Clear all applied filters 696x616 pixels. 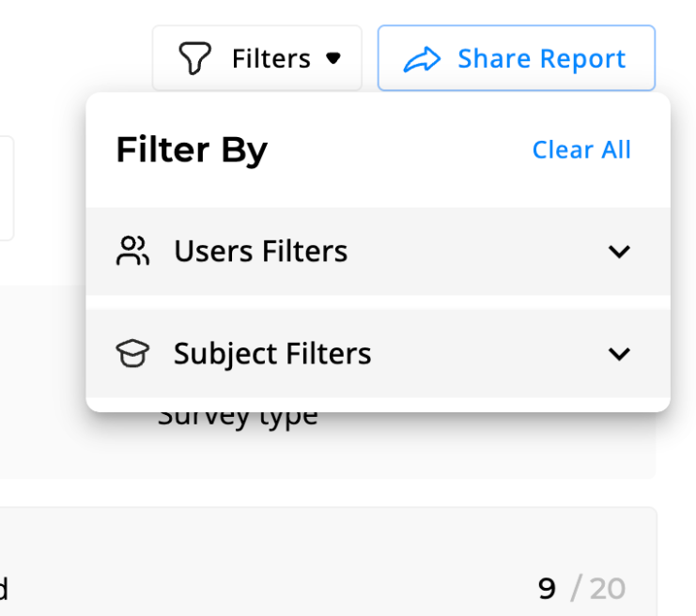(581, 150)
